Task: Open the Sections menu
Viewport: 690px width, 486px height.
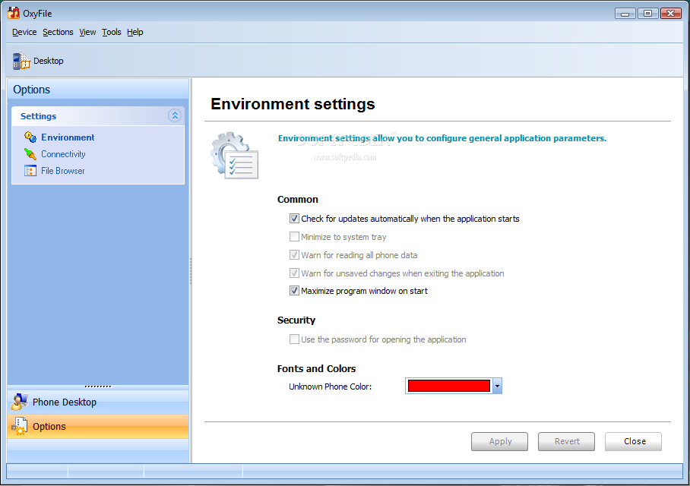Action: 58,32
